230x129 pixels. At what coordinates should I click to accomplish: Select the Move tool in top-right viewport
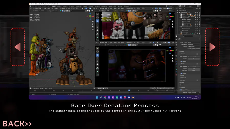click(97, 21)
